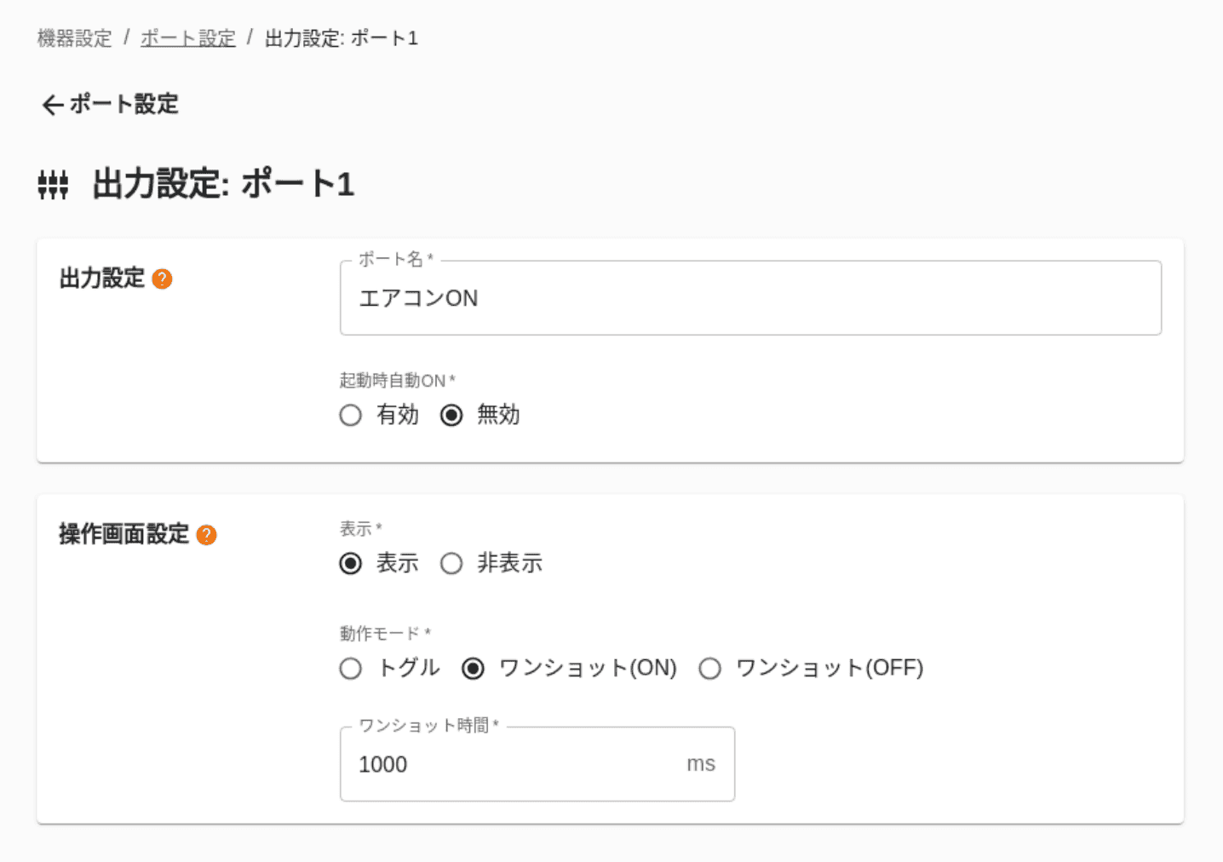Choose the 表示 radio option

(351, 564)
